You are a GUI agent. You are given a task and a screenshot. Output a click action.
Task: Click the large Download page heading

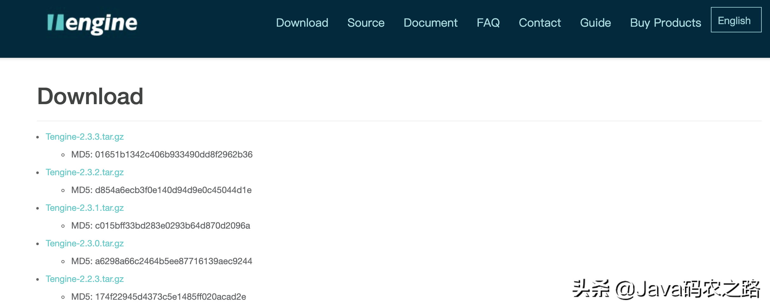(90, 96)
